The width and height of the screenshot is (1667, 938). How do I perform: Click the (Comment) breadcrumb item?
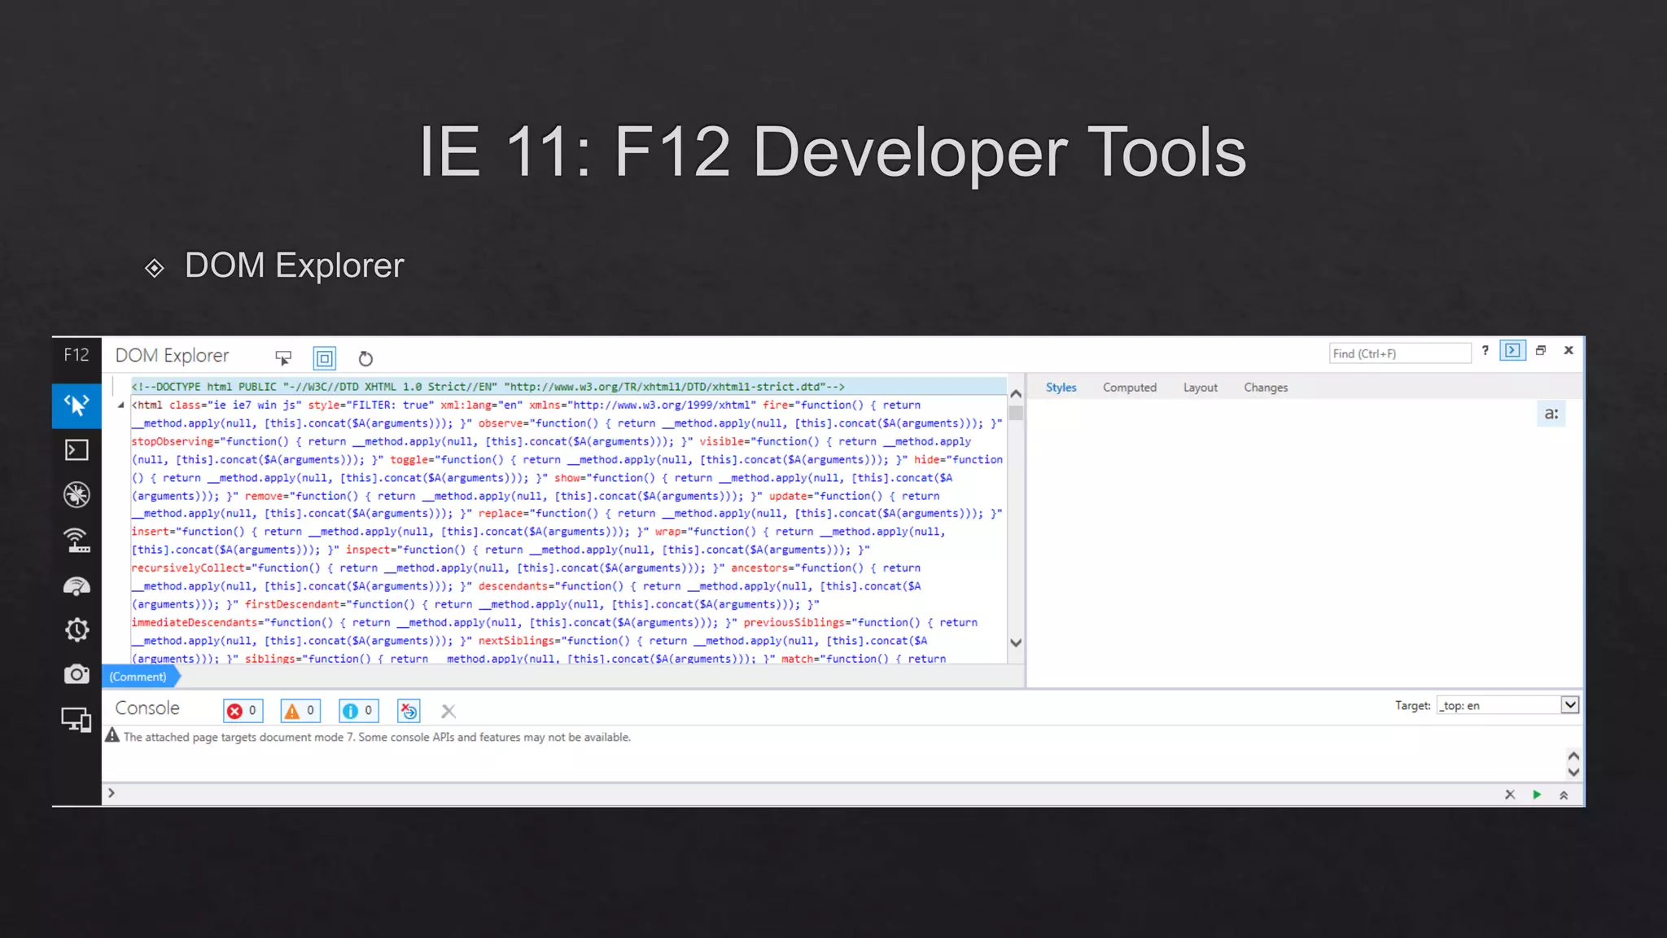tap(138, 677)
